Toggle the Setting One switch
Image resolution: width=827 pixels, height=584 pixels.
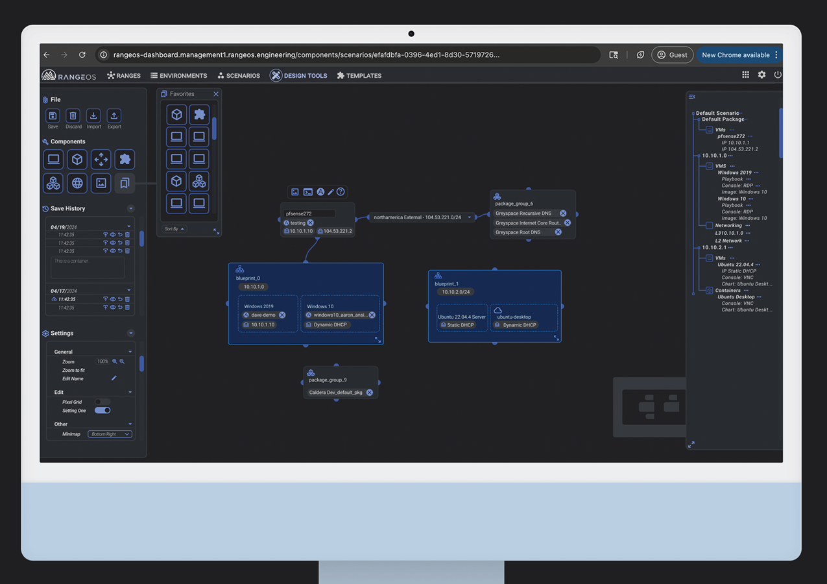pyautogui.click(x=102, y=411)
